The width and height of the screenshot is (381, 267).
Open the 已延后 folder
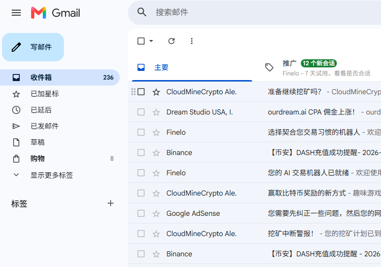click(x=60, y=110)
